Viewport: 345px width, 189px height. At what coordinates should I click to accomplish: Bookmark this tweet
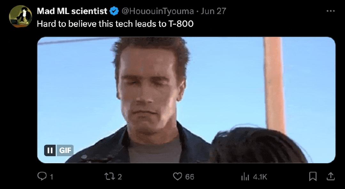[x=313, y=176]
